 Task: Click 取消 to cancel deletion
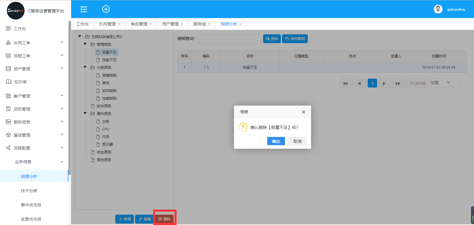(297, 141)
